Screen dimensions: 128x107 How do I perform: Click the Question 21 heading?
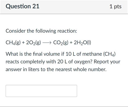pyautogui.click(x=22, y=6)
